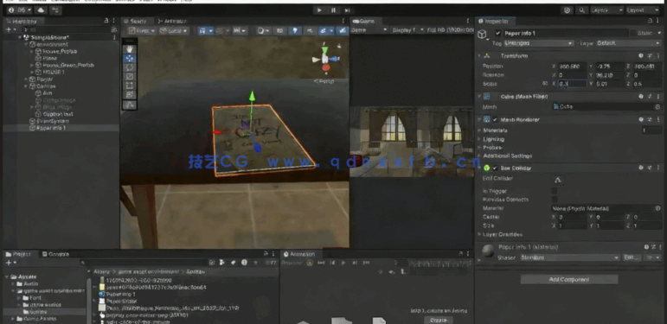The width and height of the screenshot is (667, 324).
Task: Open the Tag dropdown in Inspector
Action: tap(539, 43)
